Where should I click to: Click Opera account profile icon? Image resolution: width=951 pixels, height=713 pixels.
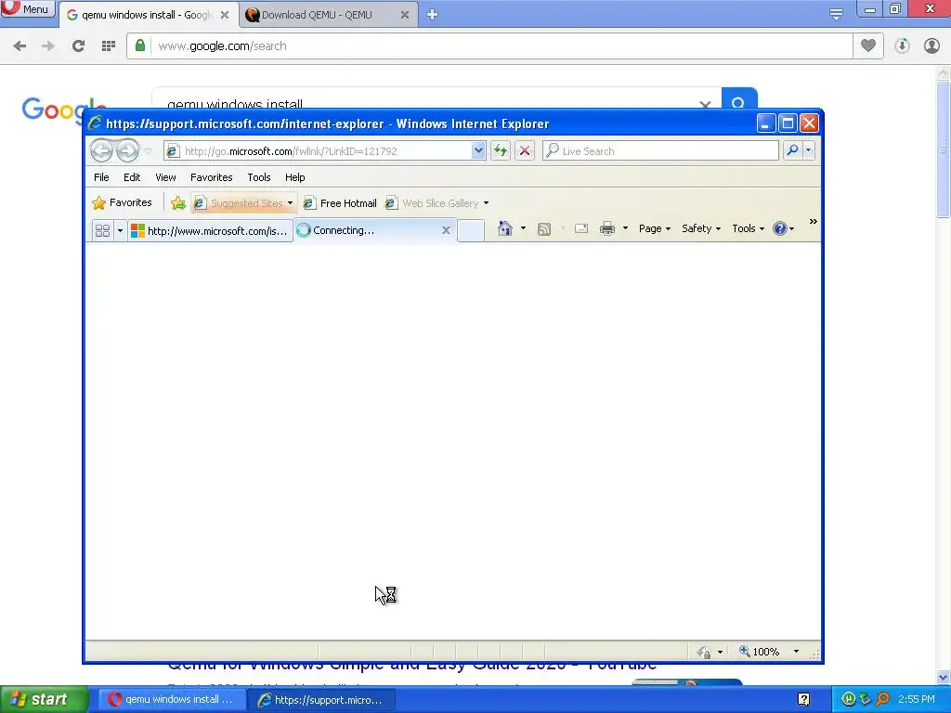point(931,46)
